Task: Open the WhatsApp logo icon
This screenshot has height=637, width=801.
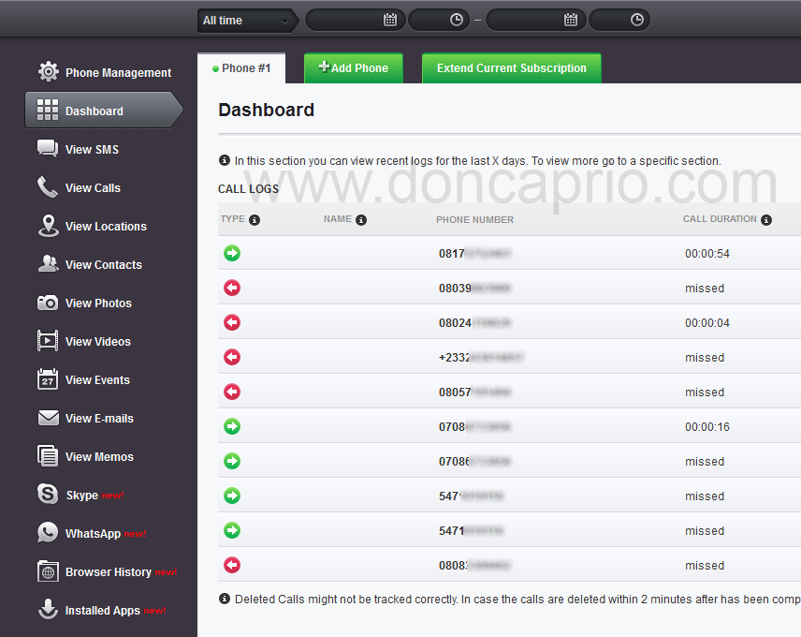Action: [x=48, y=533]
